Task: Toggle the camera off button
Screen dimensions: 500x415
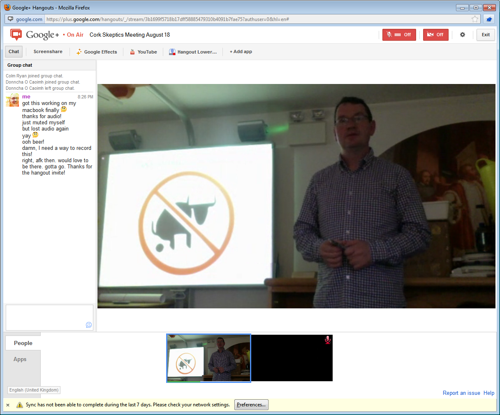Action: (435, 35)
